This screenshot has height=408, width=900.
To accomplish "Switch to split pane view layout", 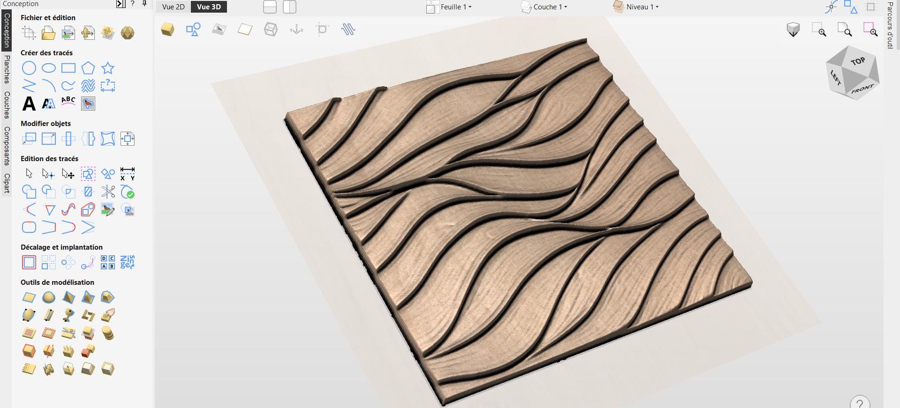I will click(289, 7).
